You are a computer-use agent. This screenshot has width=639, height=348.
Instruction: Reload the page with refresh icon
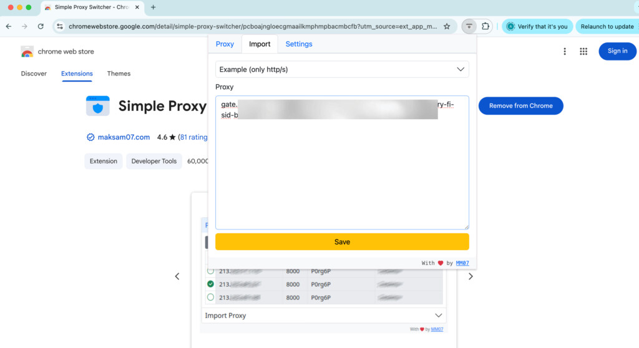tap(41, 26)
